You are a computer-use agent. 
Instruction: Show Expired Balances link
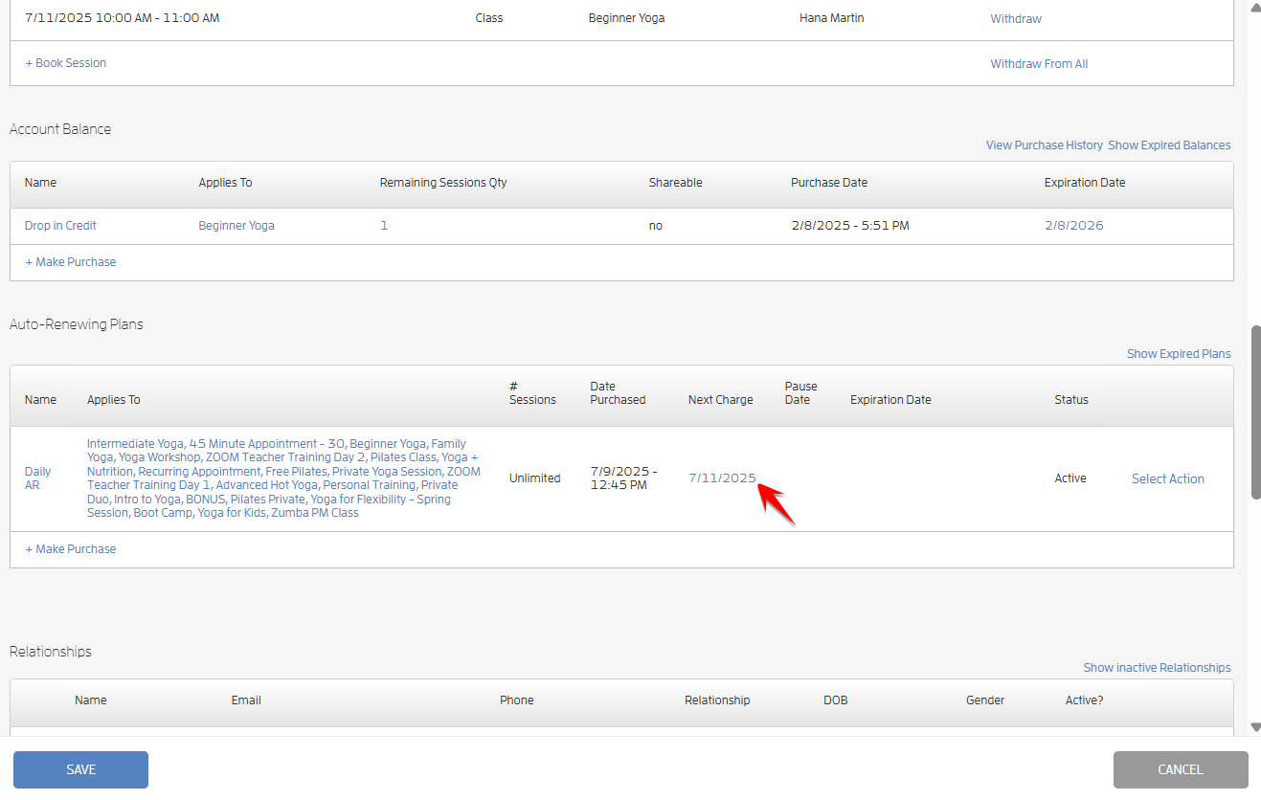point(1169,145)
